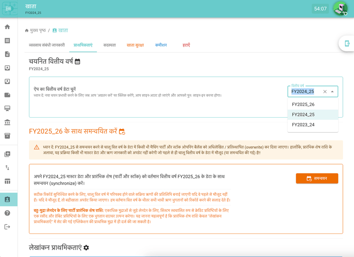Select FY2025_26 from the dropdown list
This screenshot has height=257, width=354.
click(x=303, y=104)
